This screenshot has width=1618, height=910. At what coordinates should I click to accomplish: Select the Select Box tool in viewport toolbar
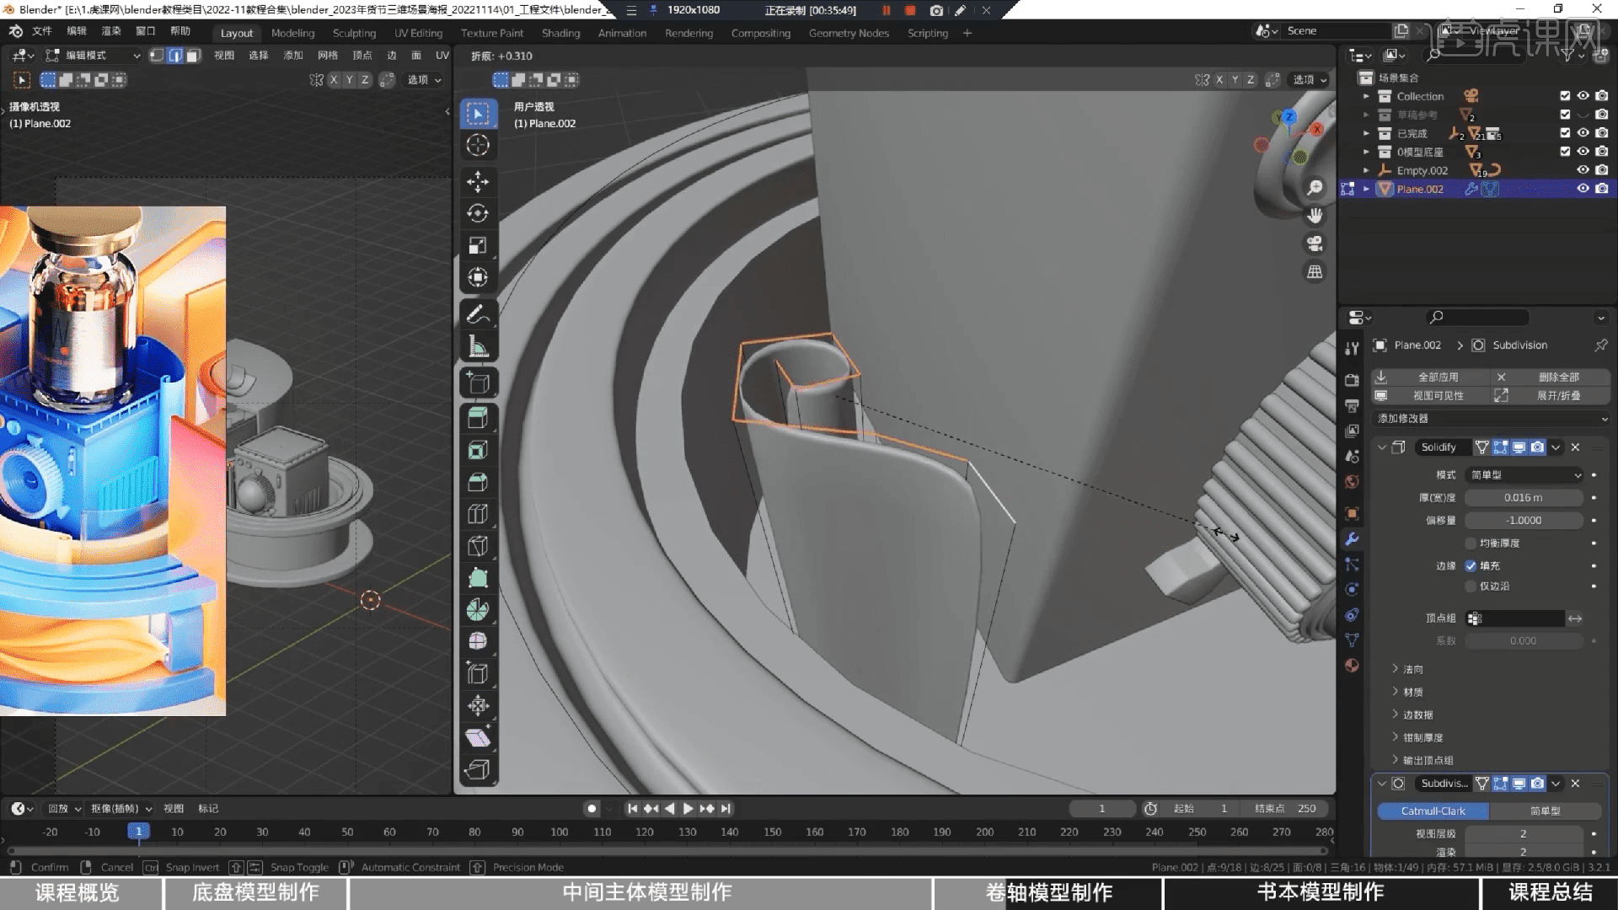tap(478, 114)
